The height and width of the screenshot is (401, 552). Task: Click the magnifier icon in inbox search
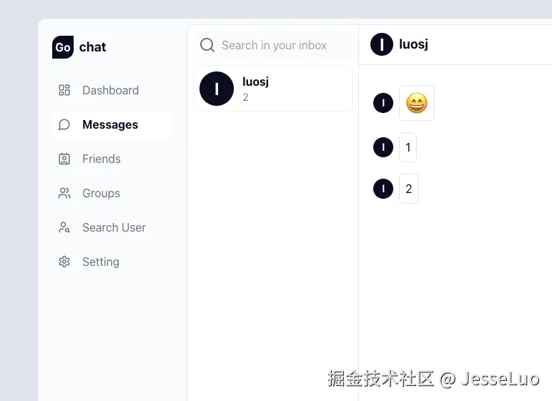tap(207, 45)
